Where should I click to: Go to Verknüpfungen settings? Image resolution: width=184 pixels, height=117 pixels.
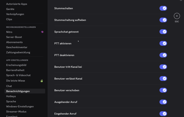[25, 14]
